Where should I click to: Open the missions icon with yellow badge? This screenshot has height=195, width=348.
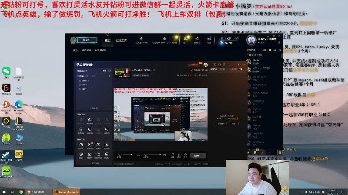point(255,153)
